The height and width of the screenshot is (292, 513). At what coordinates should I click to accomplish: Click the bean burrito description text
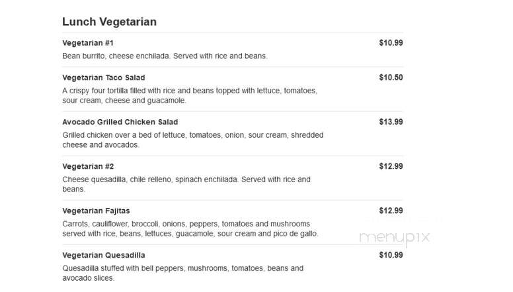point(165,56)
